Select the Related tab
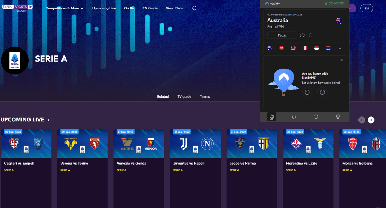This screenshot has width=386, height=208. coord(163,96)
